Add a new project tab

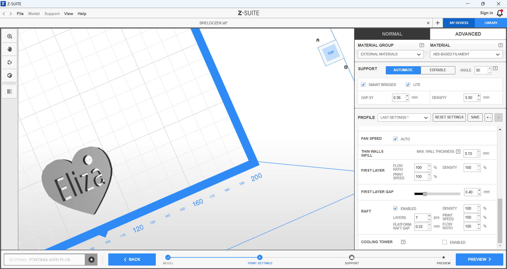438,23
